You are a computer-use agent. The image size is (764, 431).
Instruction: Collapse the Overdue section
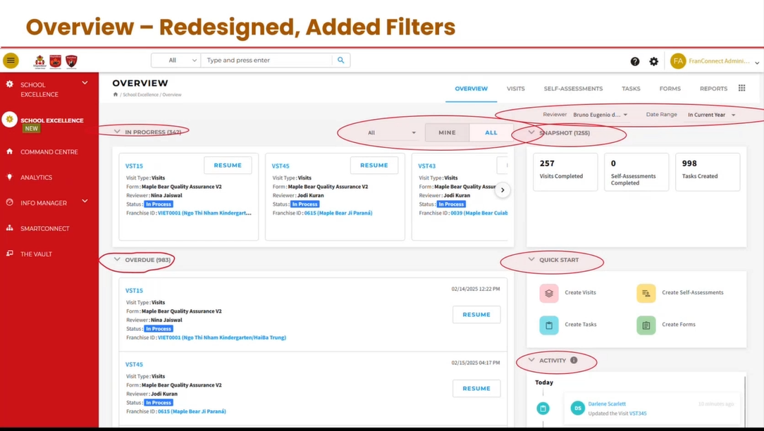tap(117, 260)
